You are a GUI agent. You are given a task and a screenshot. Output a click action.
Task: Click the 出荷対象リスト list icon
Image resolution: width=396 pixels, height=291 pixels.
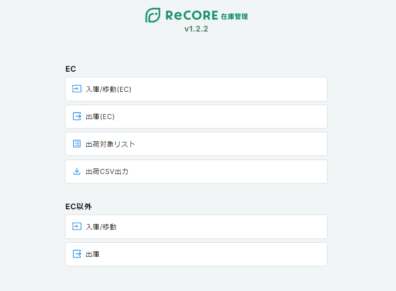click(x=77, y=144)
